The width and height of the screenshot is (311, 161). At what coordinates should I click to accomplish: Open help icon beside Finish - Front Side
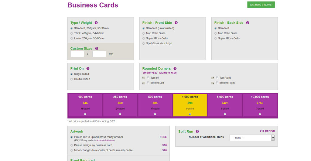[x=176, y=23]
